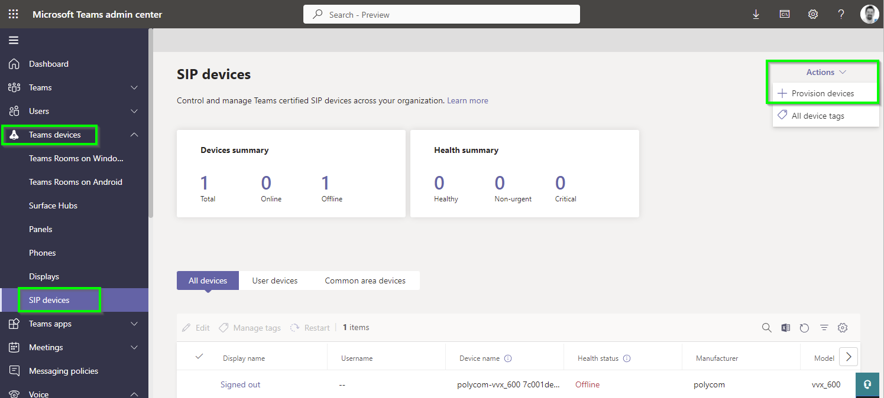Refresh the device list icon
This screenshot has width=884, height=398.
(804, 328)
